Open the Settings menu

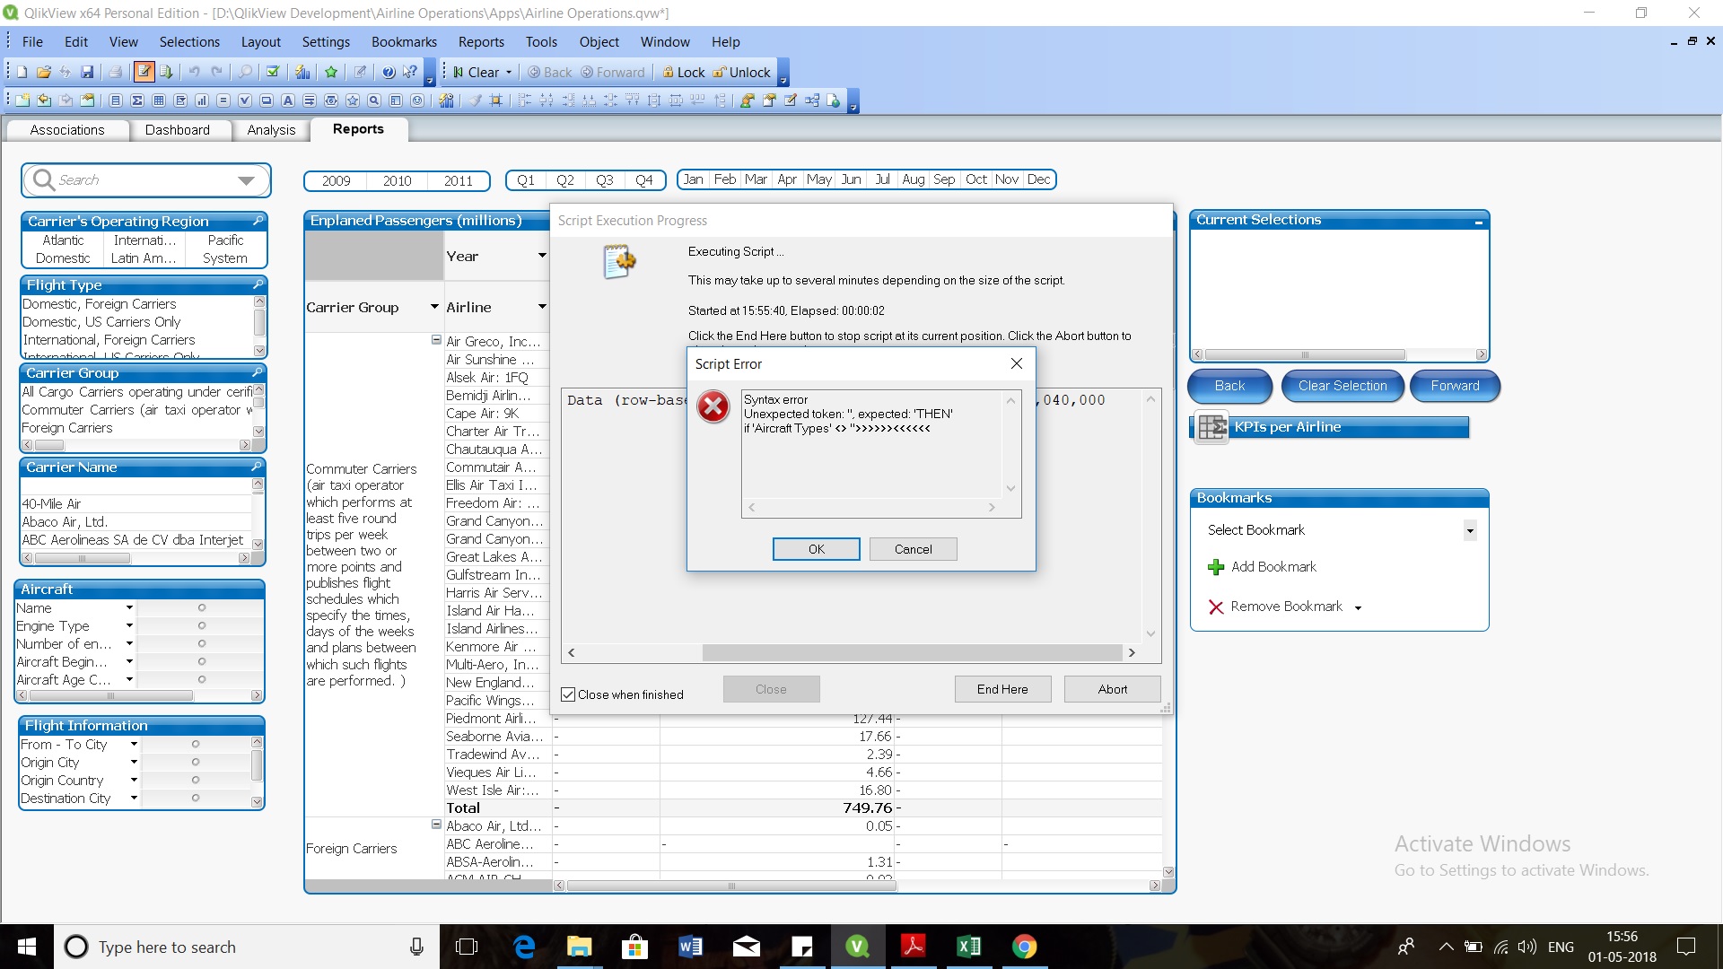point(326,42)
